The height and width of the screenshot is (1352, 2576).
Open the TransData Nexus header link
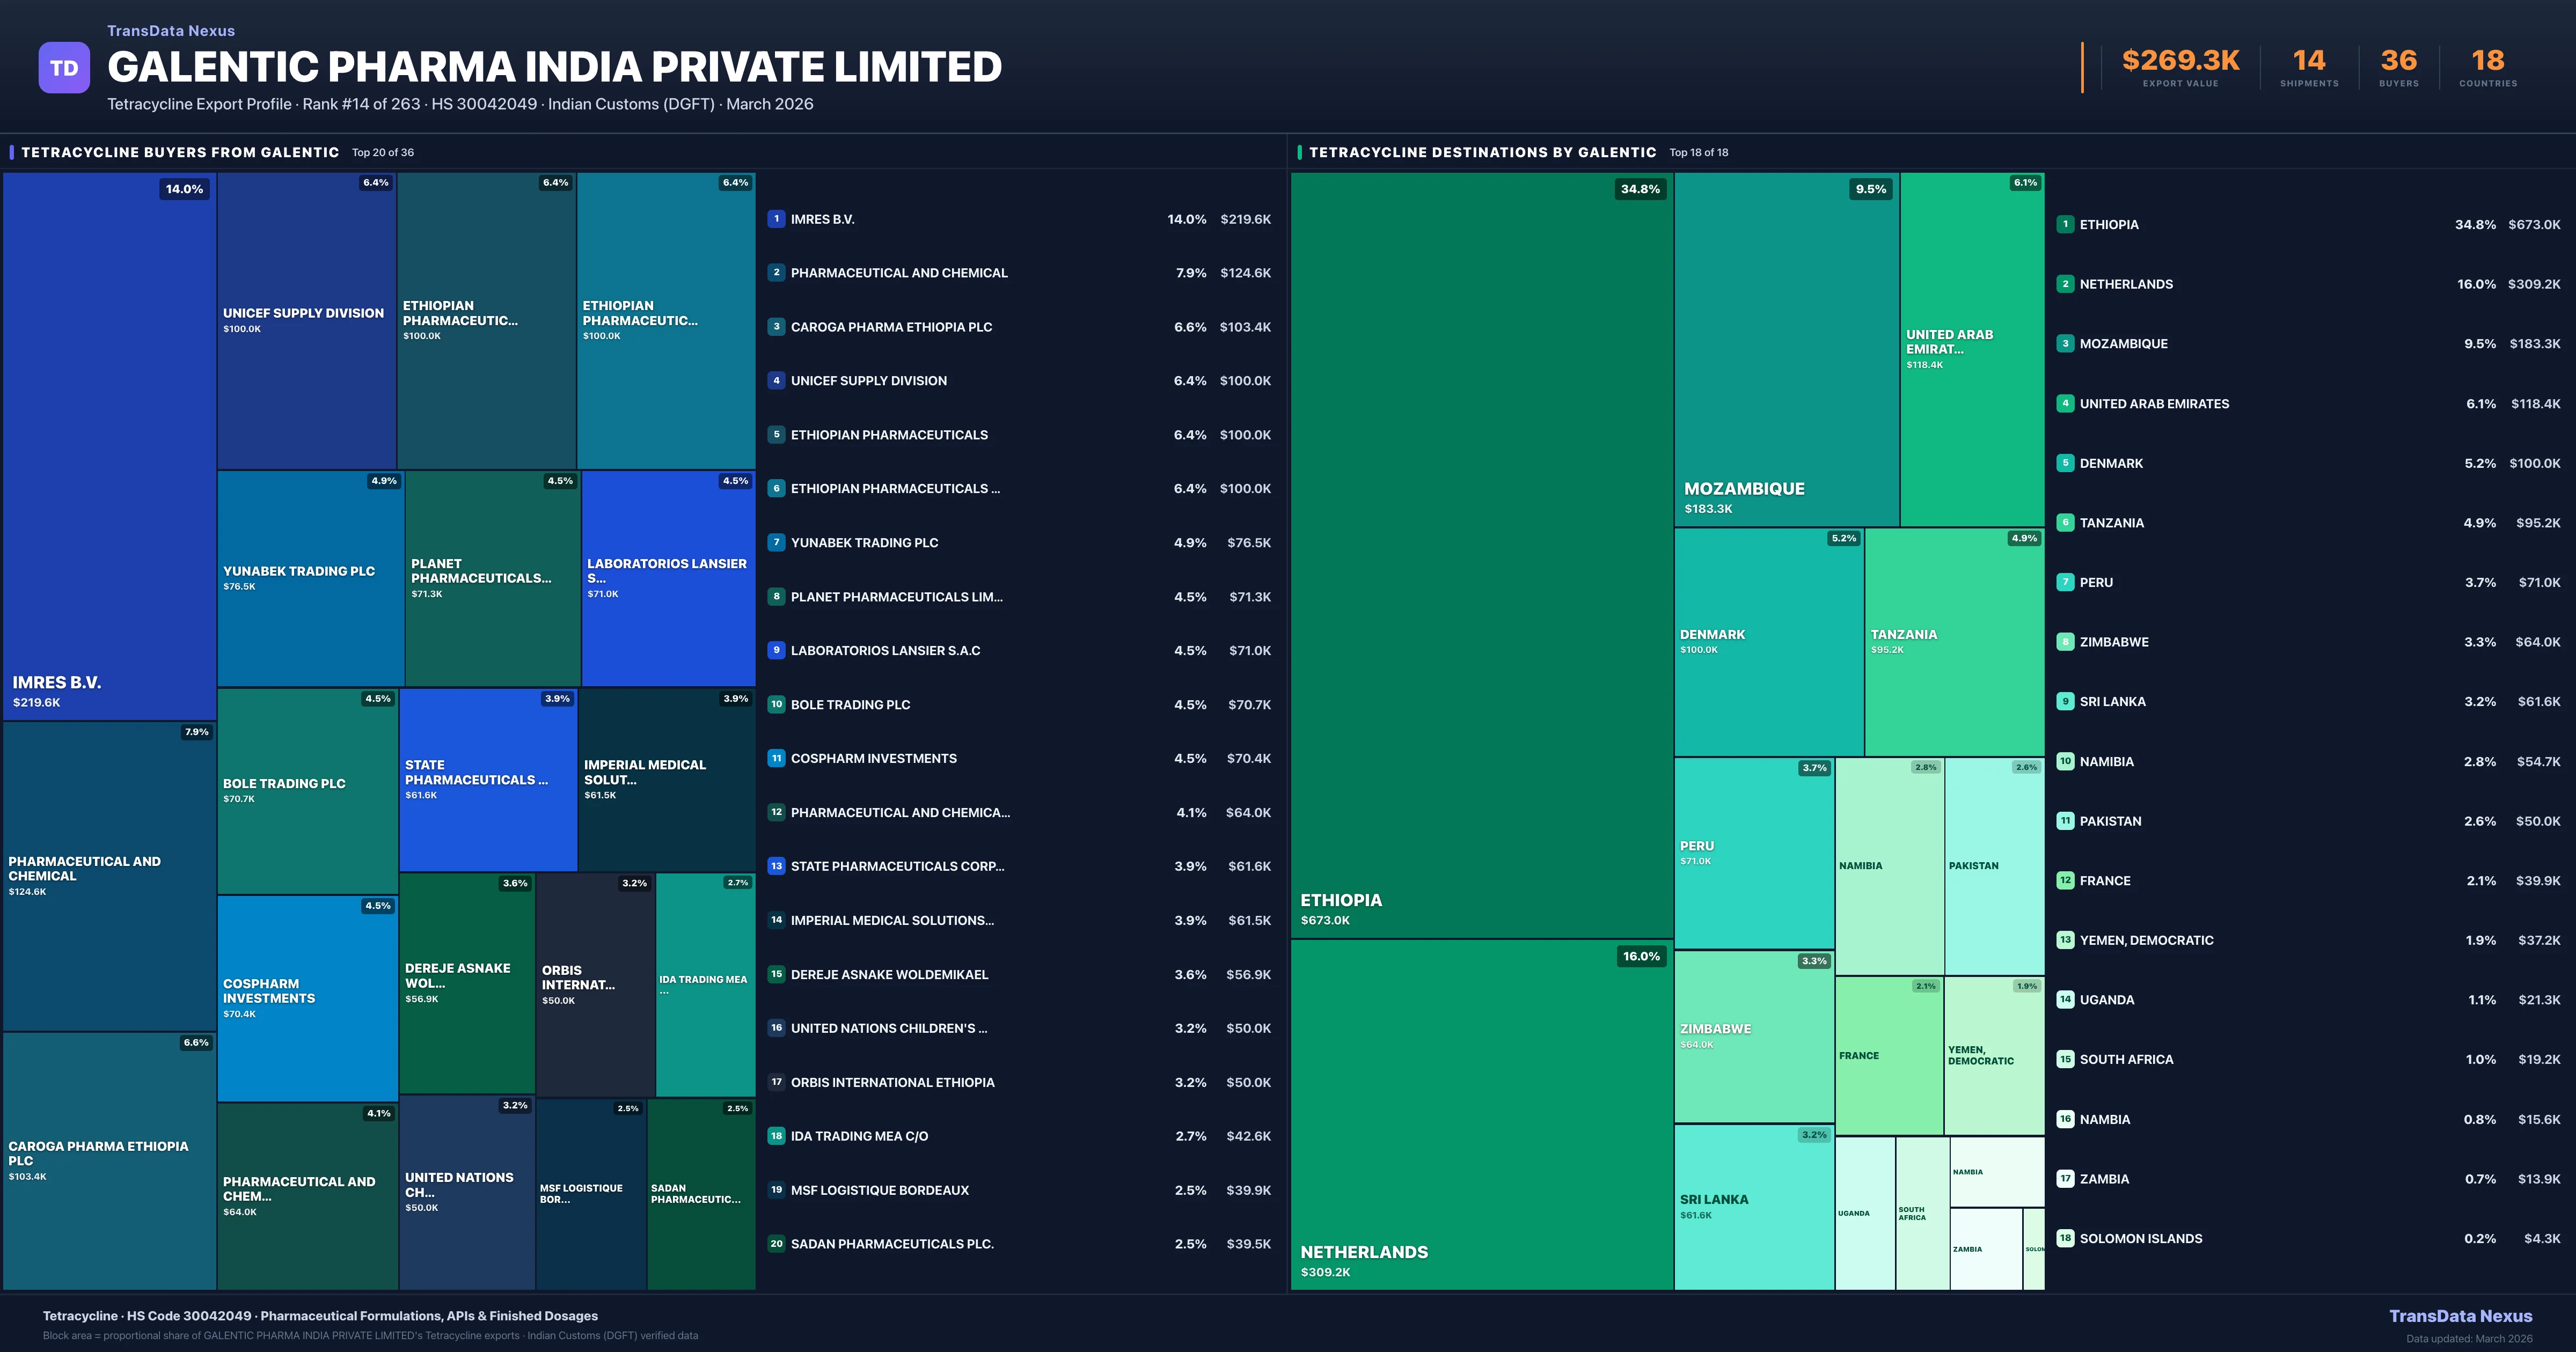pyautogui.click(x=171, y=31)
